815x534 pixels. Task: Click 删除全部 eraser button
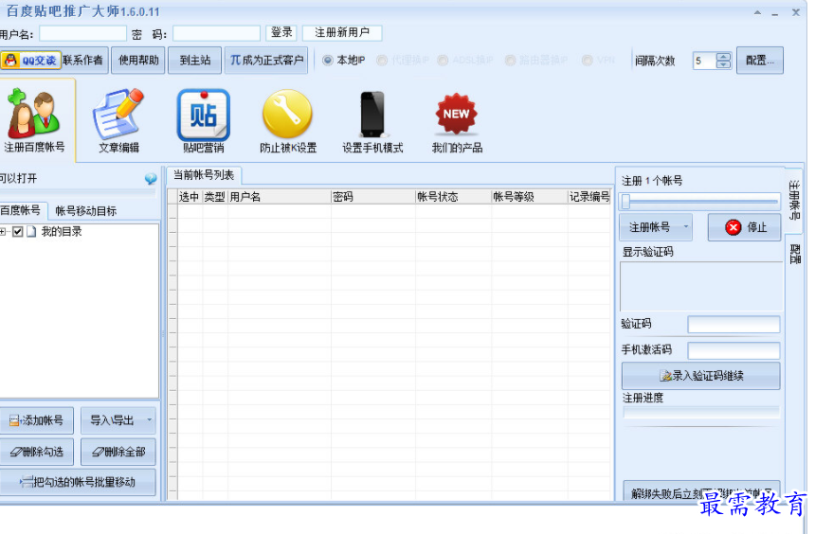pos(118,452)
